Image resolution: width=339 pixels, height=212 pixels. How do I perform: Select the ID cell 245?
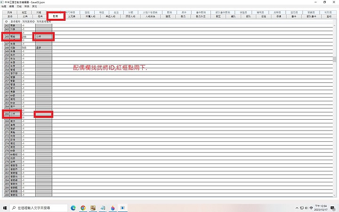(7, 37)
